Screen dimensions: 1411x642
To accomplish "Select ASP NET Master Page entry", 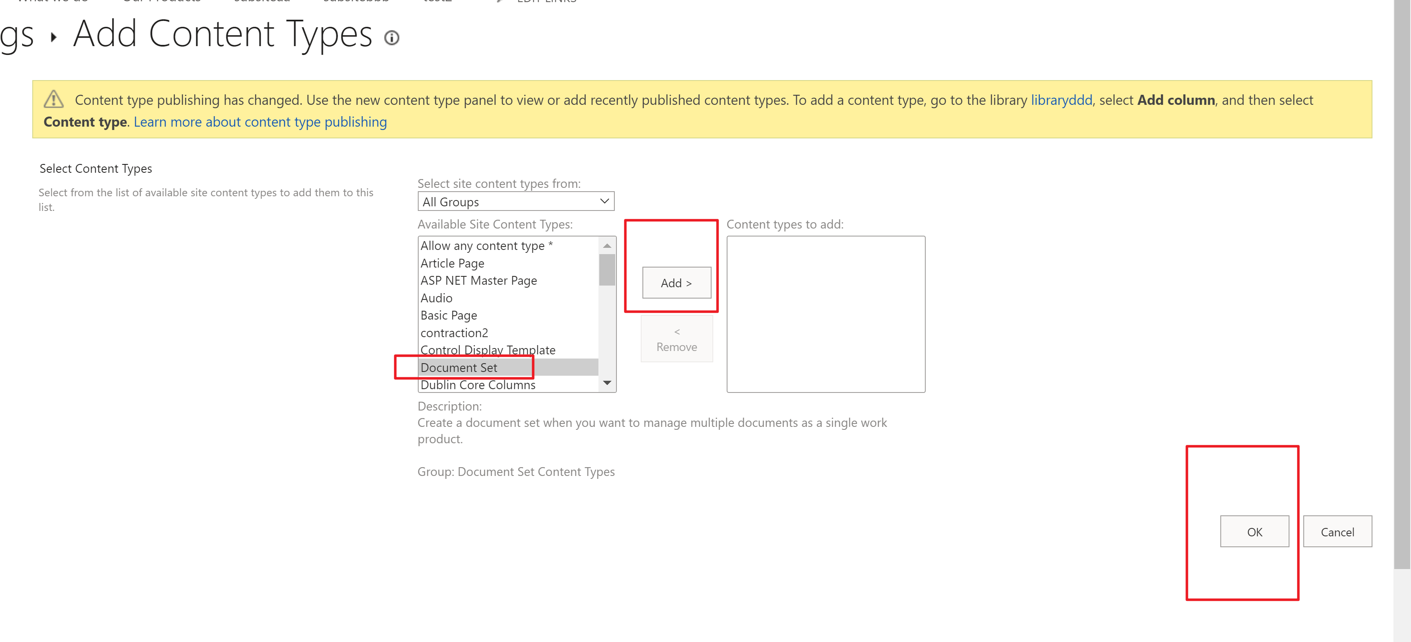I will pos(508,281).
